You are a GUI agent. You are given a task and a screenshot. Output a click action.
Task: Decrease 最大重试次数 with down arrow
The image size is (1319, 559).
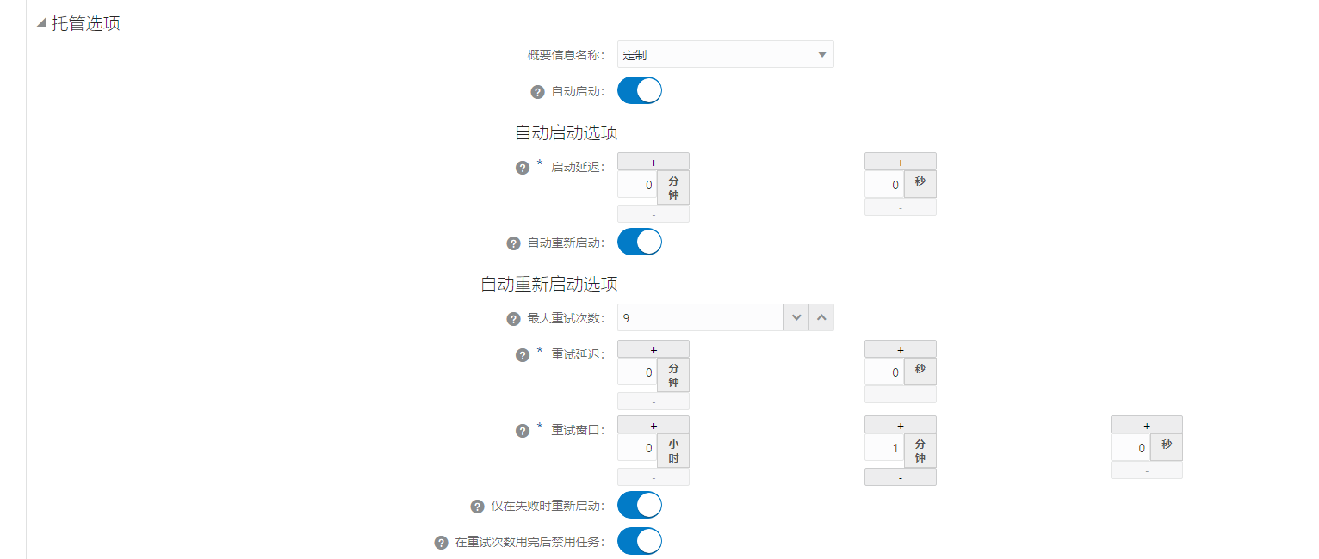[x=796, y=318]
